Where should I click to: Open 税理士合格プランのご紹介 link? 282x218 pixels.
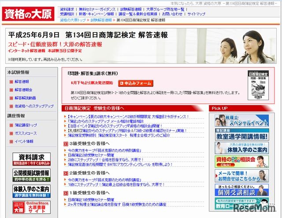click(x=119, y=135)
